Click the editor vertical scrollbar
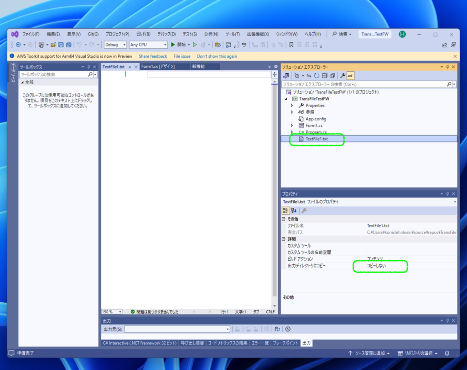Screen dimensions: 467x370 click(x=275, y=193)
